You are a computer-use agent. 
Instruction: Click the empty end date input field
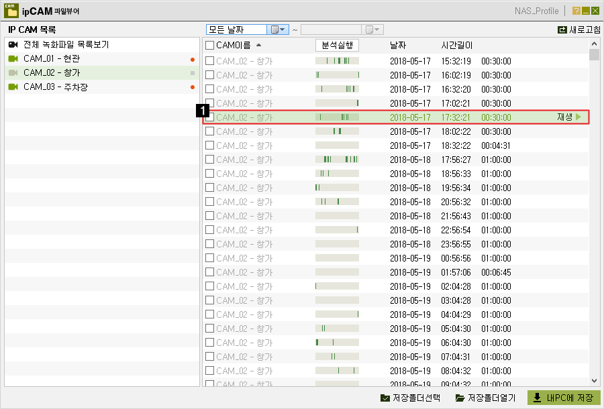[331, 30]
